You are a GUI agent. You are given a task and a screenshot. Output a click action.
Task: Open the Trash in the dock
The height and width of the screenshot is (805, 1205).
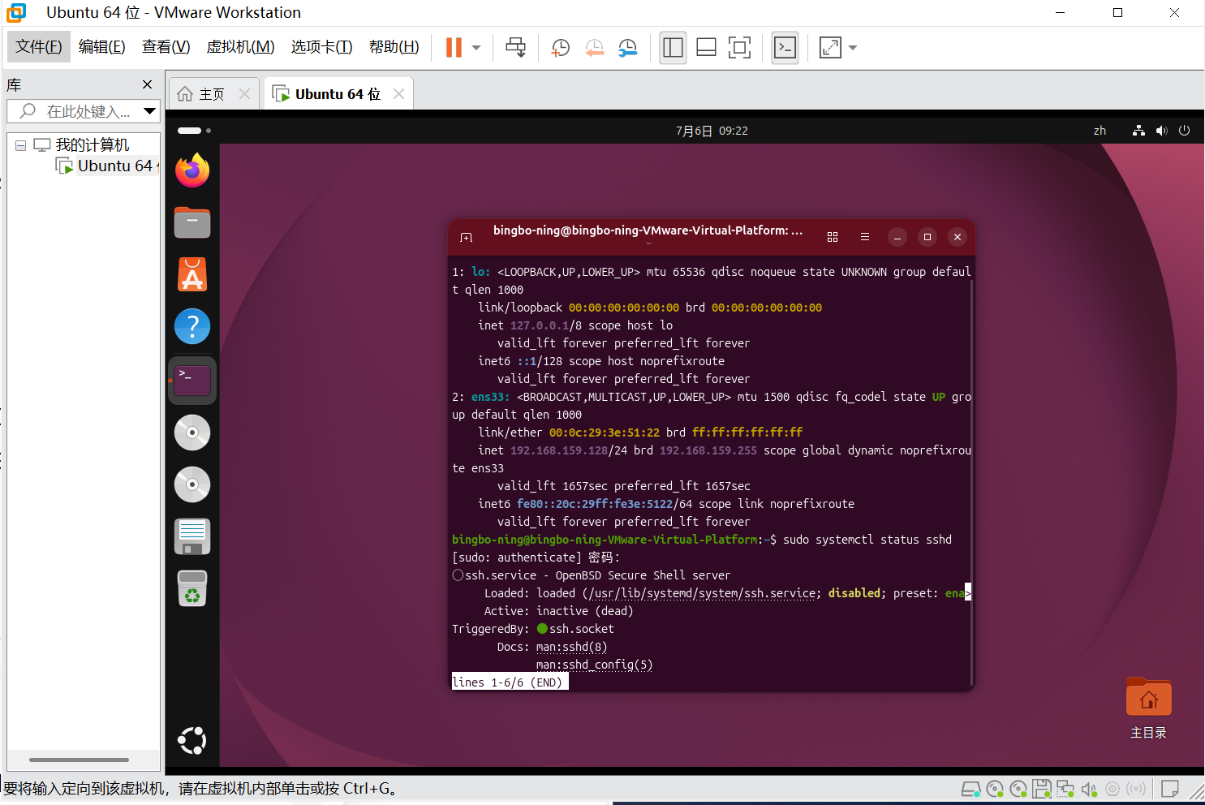(192, 588)
